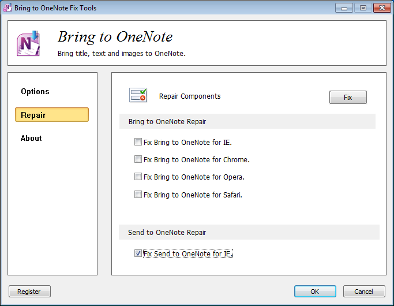Enable Fix Bring to OneNote for IE
394x306 pixels.
138,142
